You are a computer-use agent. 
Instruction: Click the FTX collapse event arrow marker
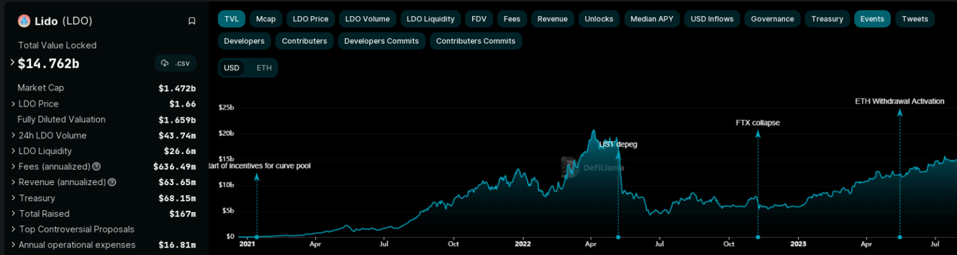[758, 133]
